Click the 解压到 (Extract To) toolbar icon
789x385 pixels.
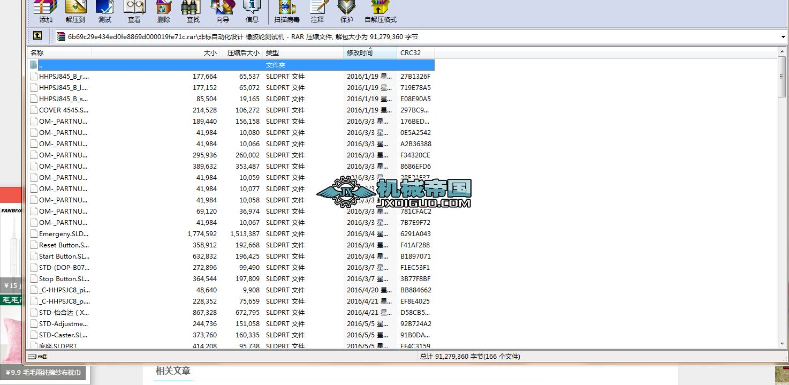75,11
